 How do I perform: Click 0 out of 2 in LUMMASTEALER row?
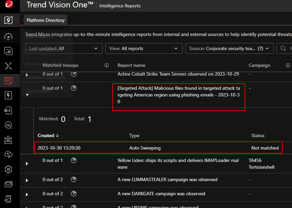tap(53, 179)
